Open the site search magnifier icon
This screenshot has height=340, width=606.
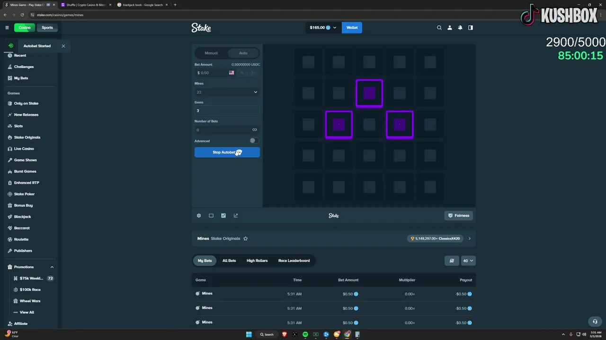point(439,27)
